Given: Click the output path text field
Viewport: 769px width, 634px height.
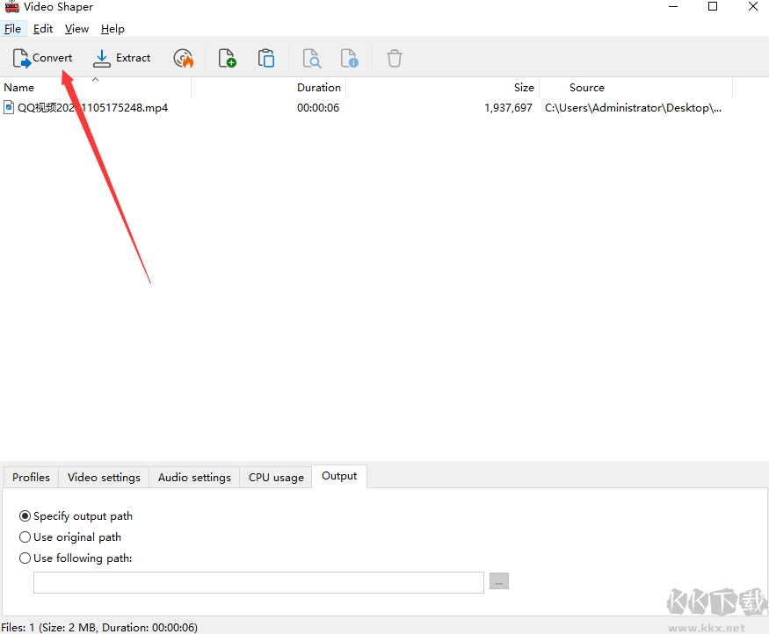Looking at the screenshot, I should tap(258, 582).
